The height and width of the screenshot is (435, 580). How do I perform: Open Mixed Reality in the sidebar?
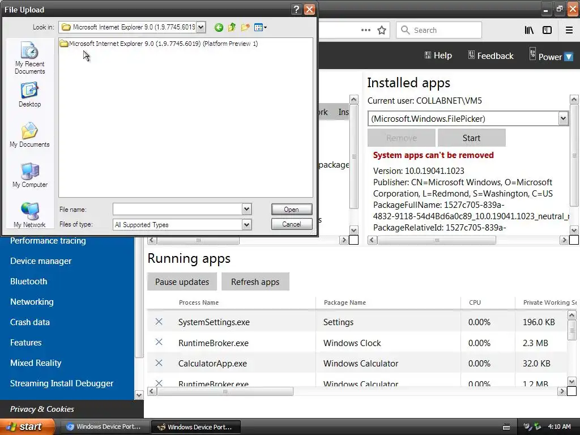coord(36,363)
